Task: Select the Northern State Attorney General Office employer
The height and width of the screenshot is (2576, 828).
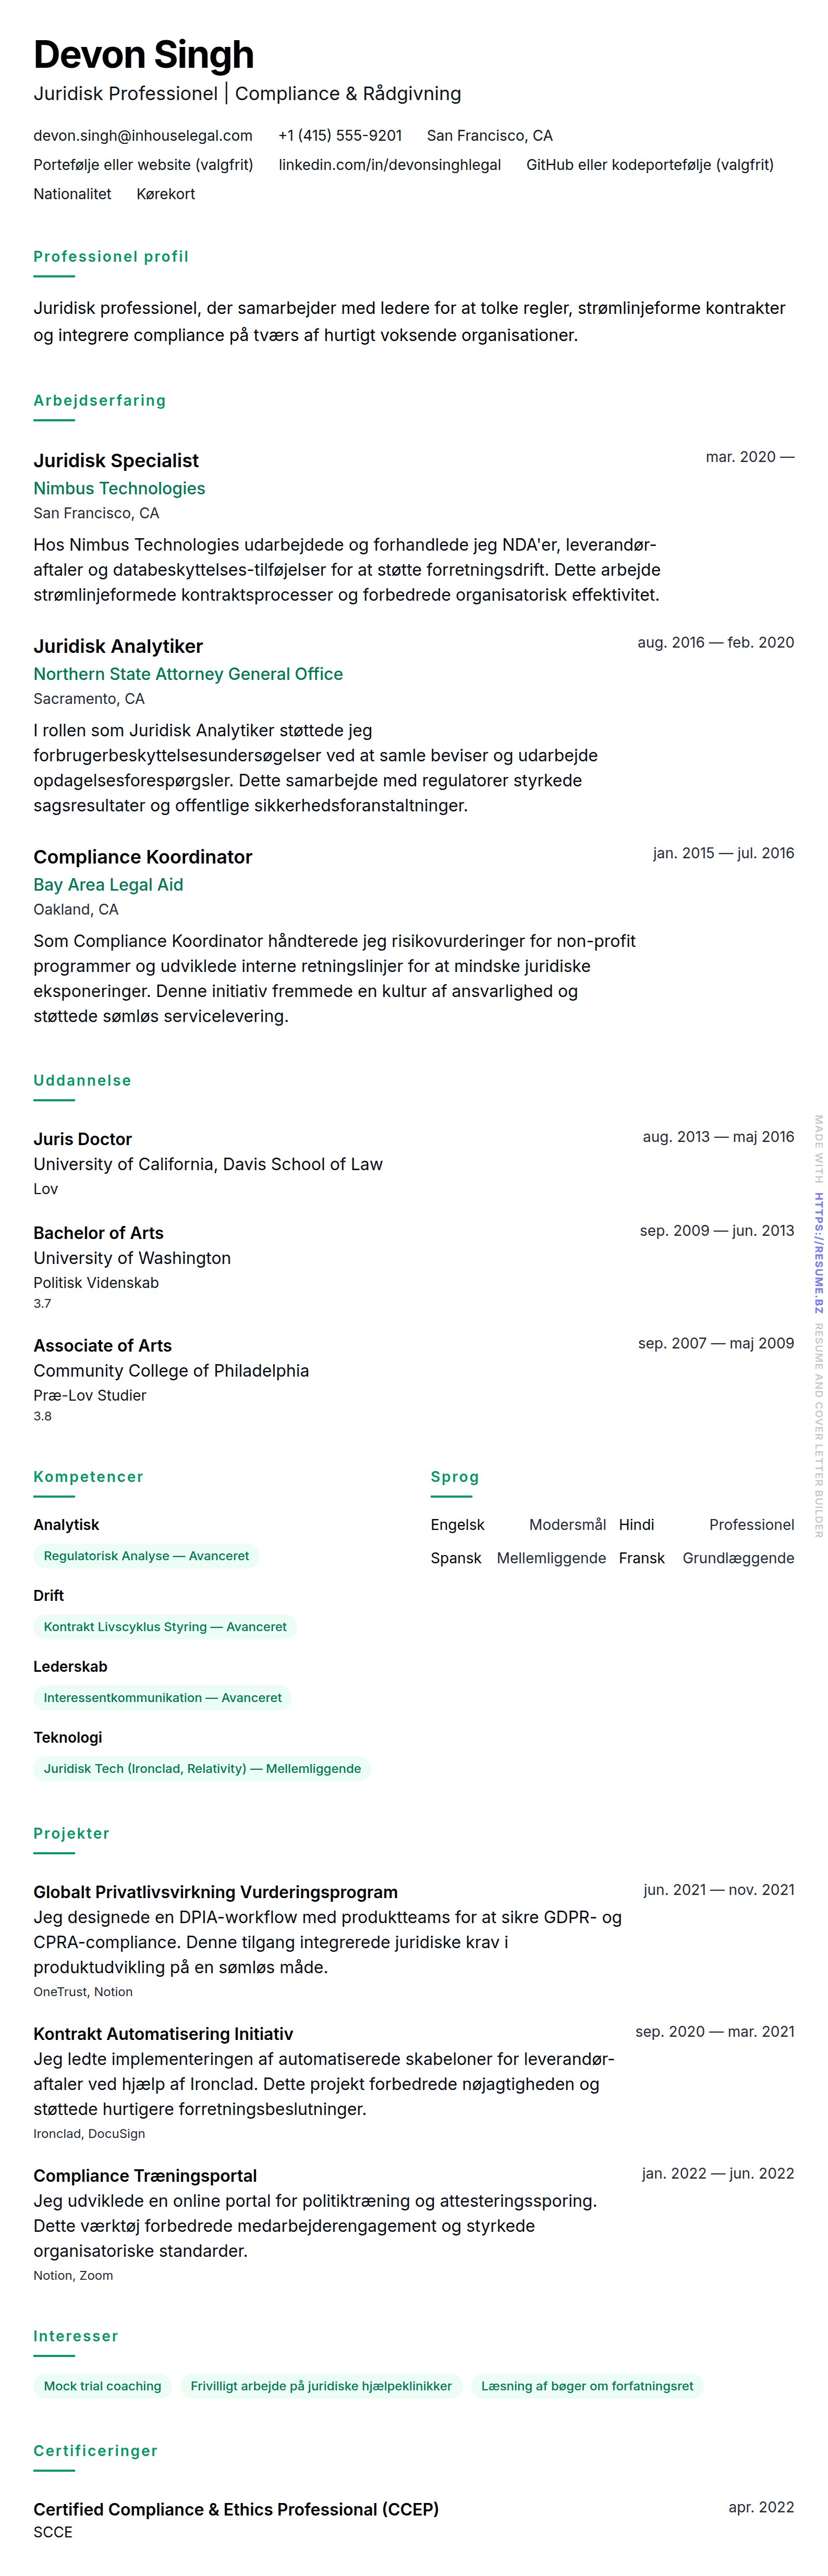Action: [x=188, y=674]
